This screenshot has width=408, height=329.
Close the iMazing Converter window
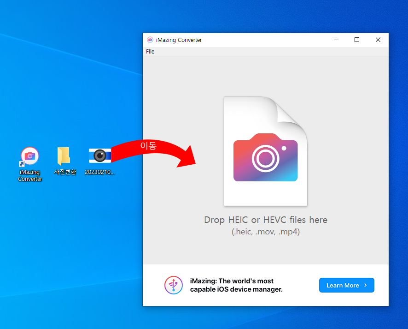click(378, 40)
